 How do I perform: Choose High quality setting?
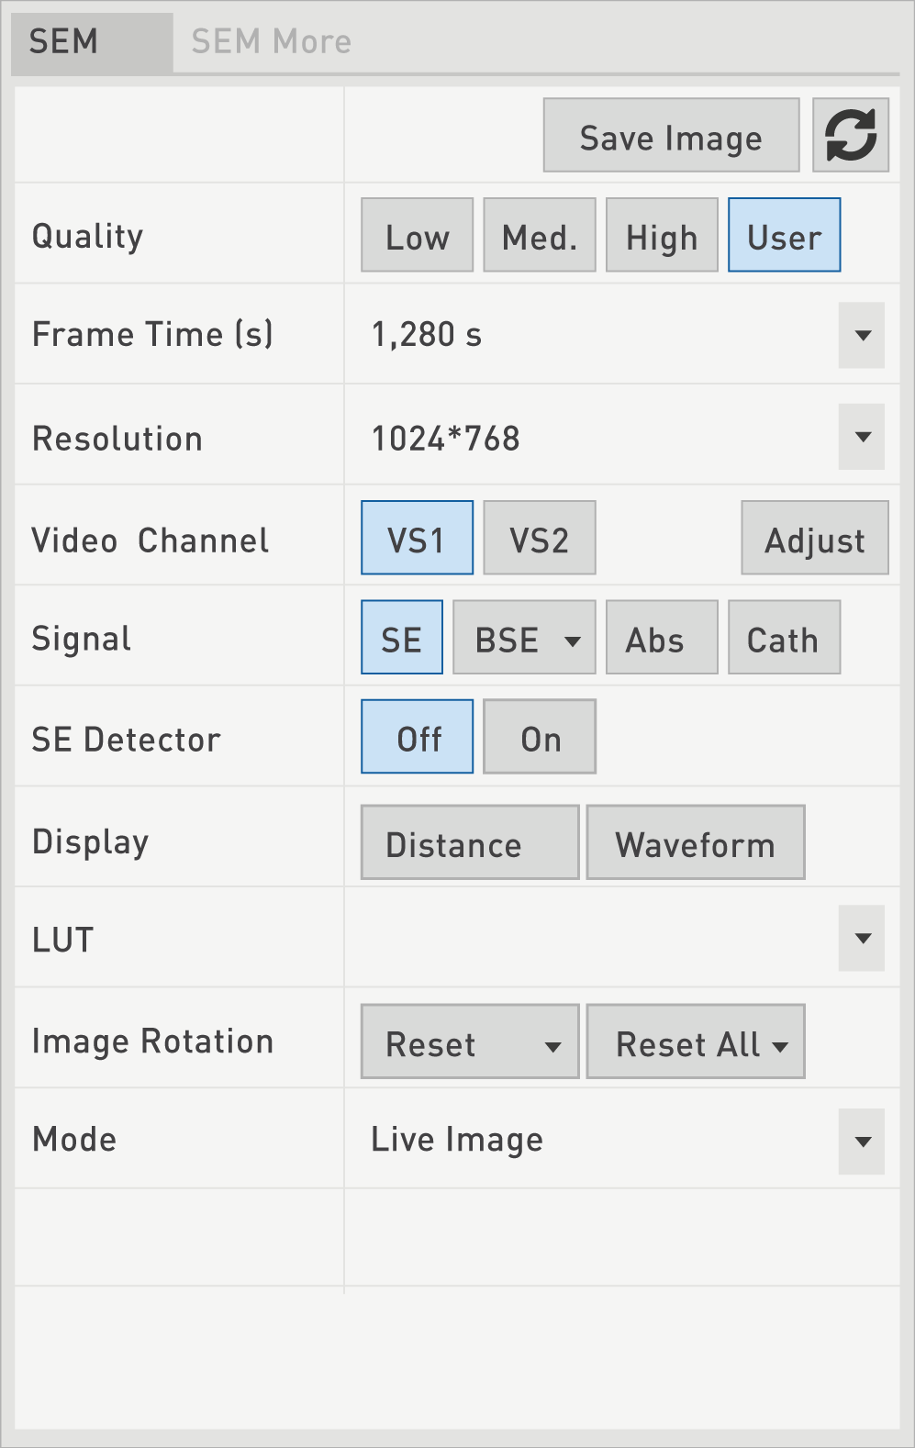(661, 236)
